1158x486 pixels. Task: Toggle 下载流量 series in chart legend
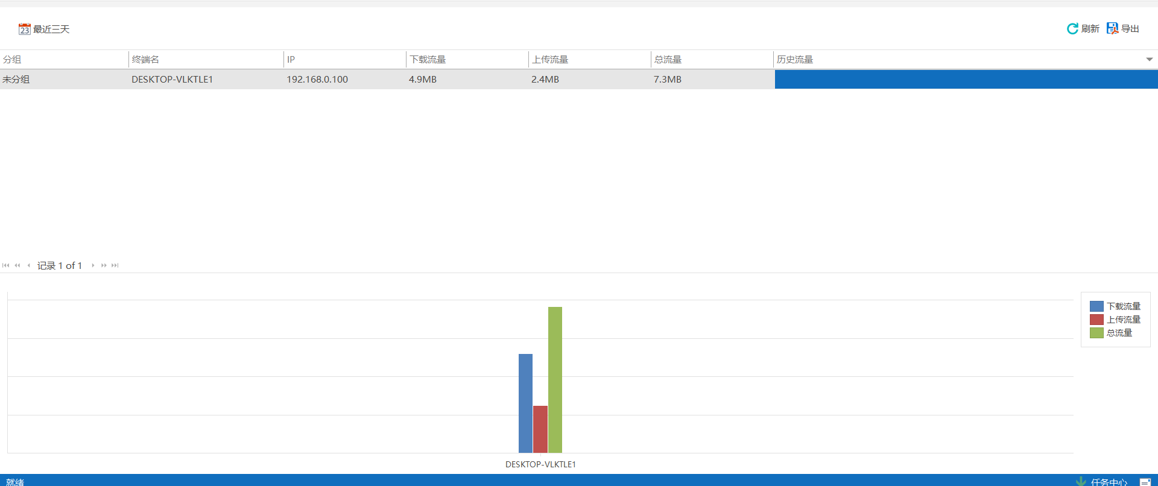(1123, 306)
